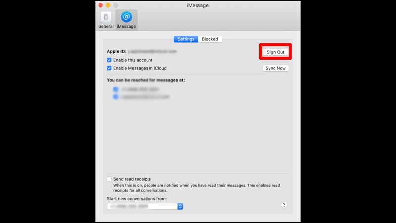The height and width of the screenshot is (223, 396).
Task: Close the iMessage preferences window
Action: coord(100,5)
